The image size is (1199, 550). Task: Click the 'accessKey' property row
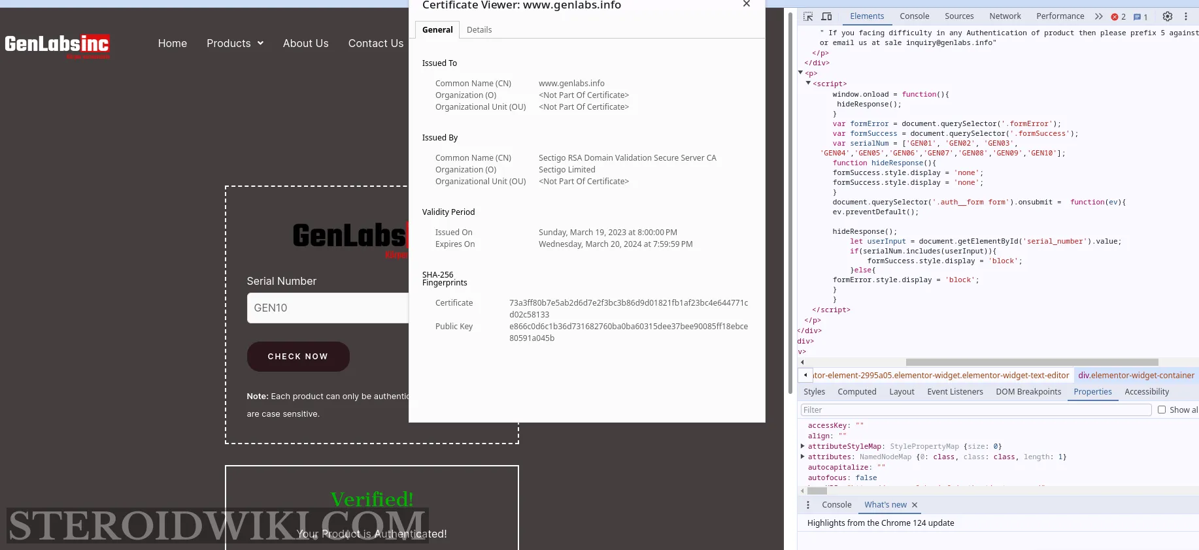(836, 425)
